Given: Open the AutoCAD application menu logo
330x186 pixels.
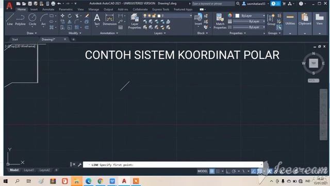Looking at the screenshot, I should pyautogui.click(x=9, y=6).
